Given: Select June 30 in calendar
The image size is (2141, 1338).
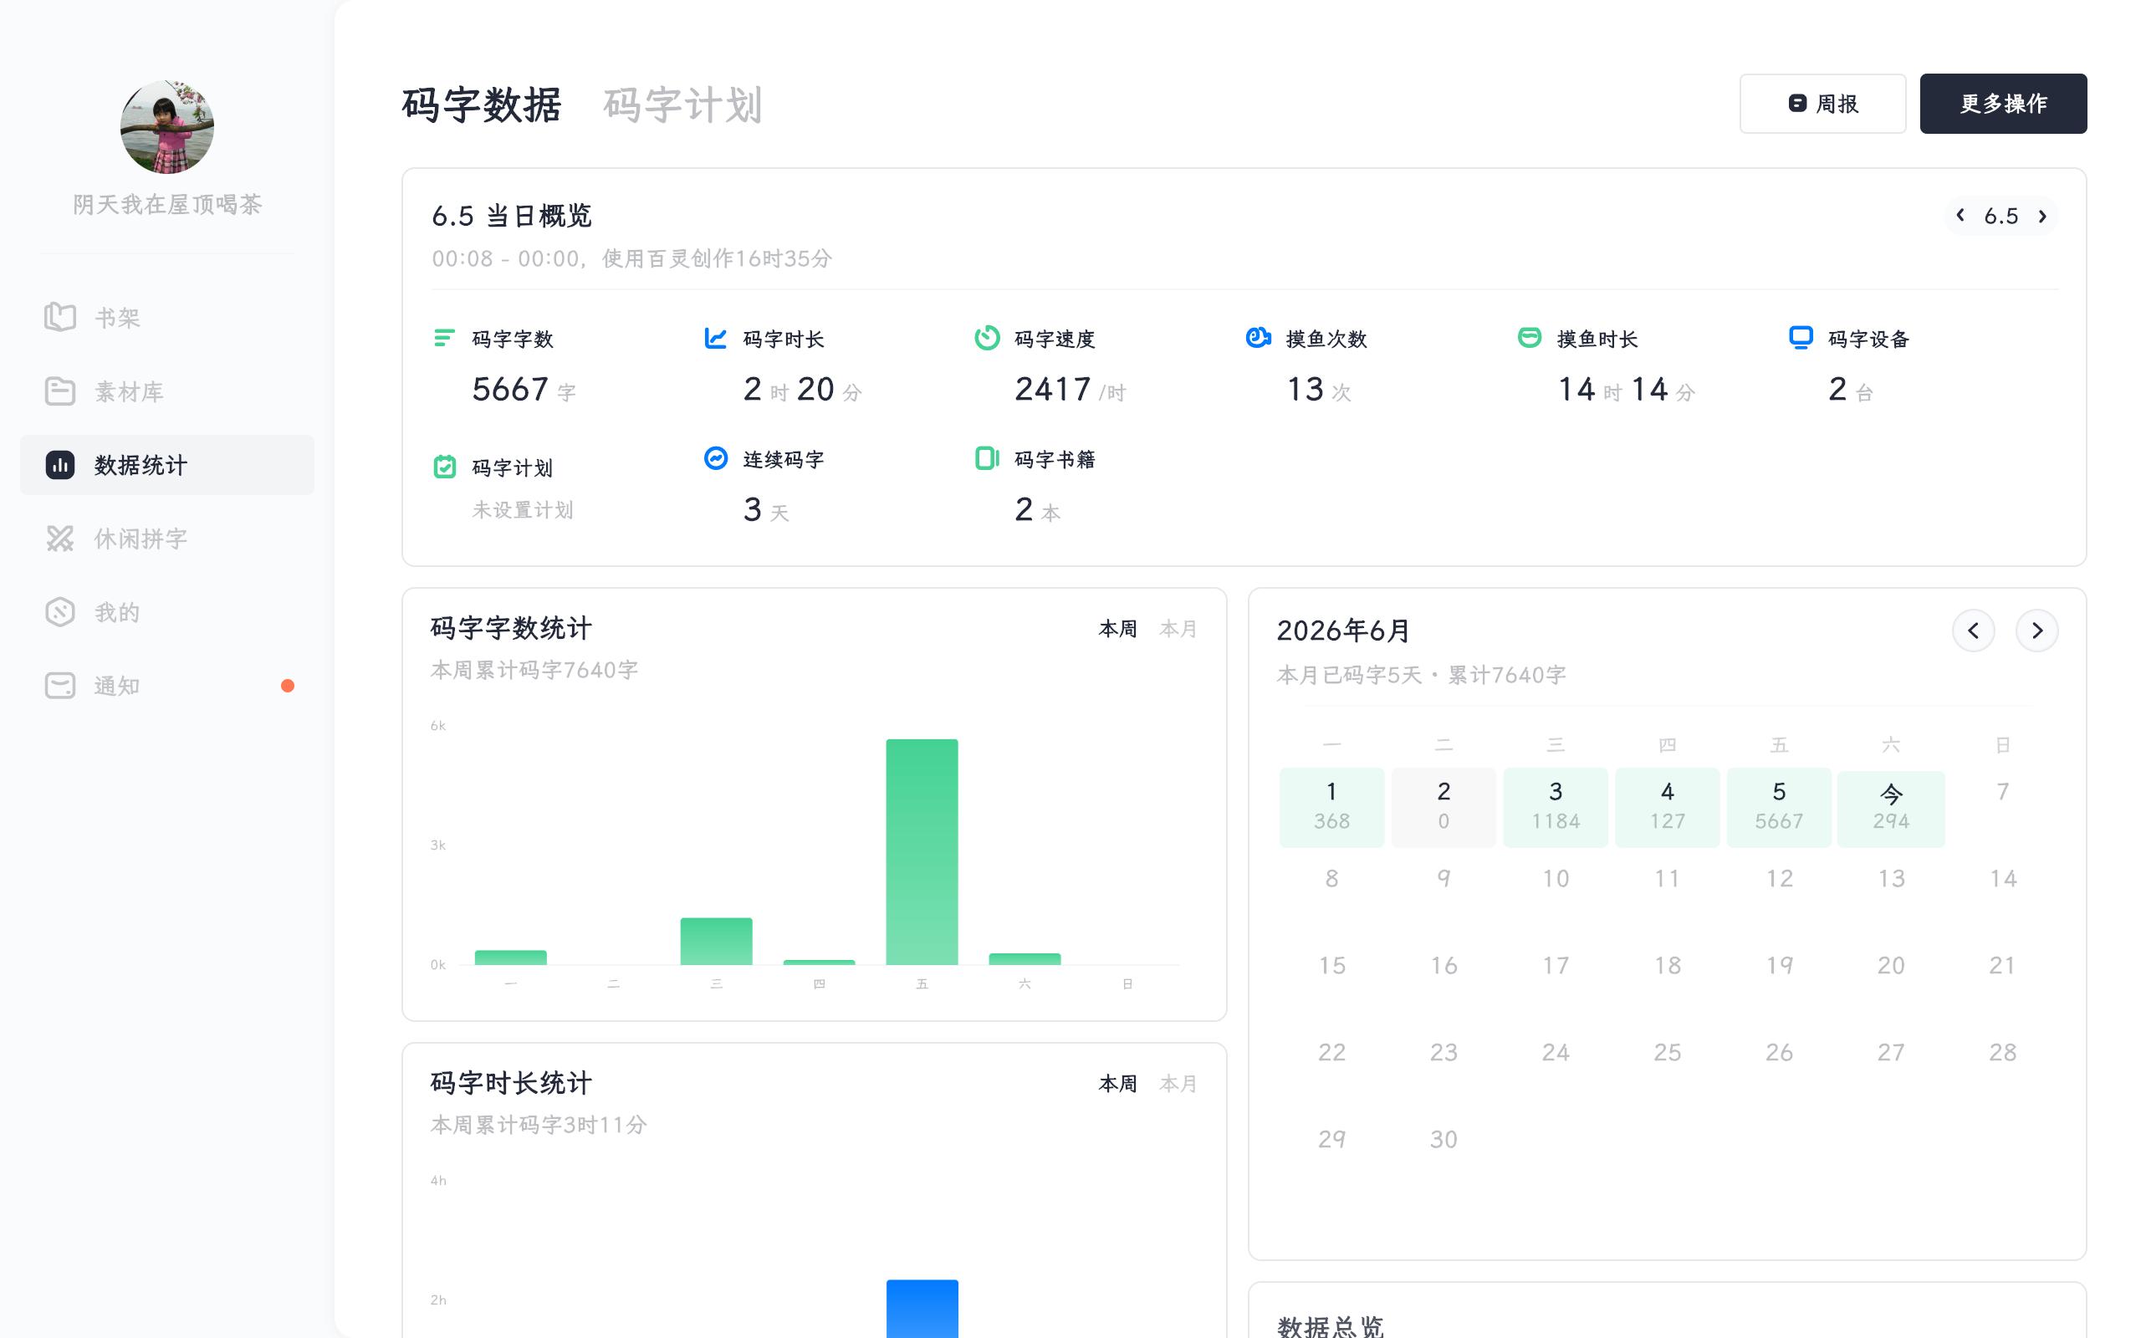Looking at the screenshot, I should pos(1443,1139).
